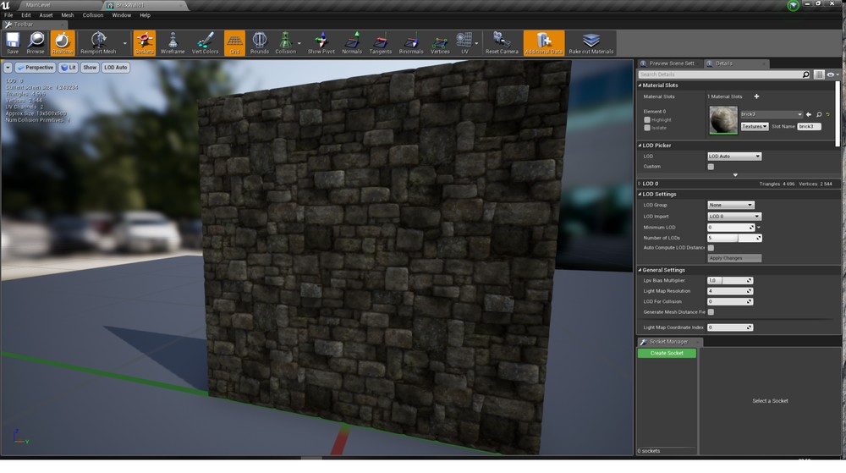Open the LOD Auto dropdown in LOD Picker
This screenshot has width=846, height=473.
(733, 157)
